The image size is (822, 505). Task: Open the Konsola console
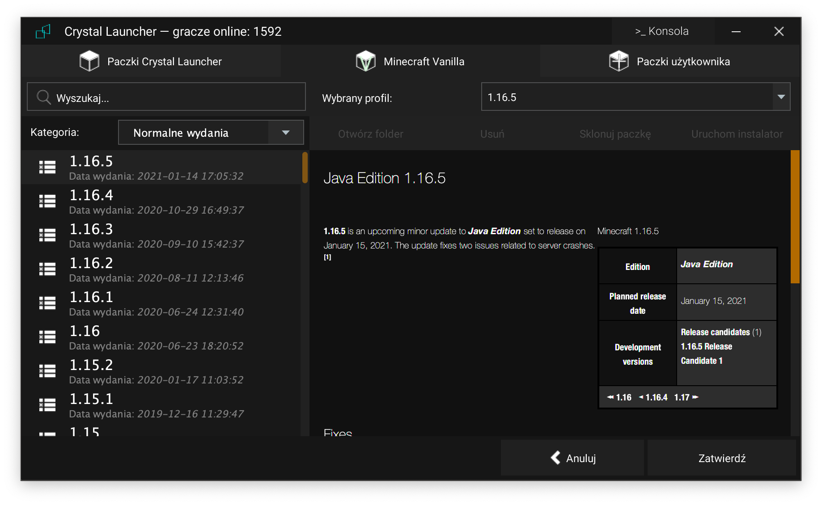(662, 31)
